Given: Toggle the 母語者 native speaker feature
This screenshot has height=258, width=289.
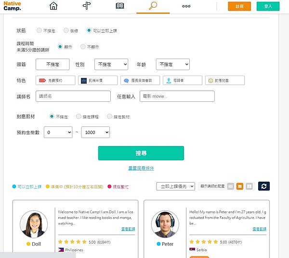Looking at the screenshot, I should point(183,80).
